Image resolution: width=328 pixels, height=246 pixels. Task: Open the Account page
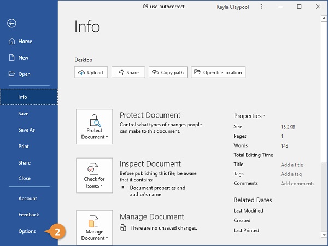pos(28,198)
